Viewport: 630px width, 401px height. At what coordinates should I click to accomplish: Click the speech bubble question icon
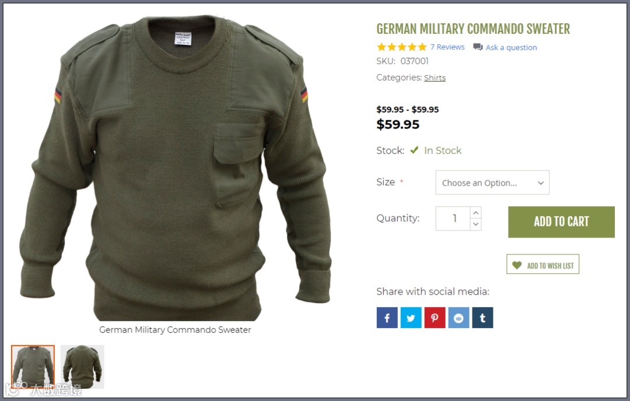(x=478, y=47)
